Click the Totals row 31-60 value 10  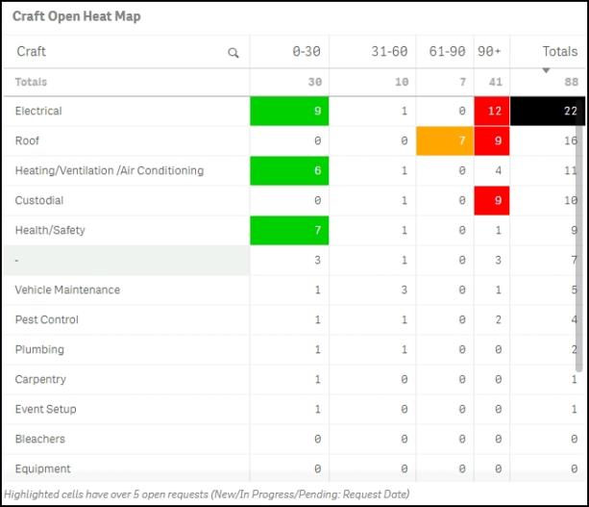[x=402, y=82]
